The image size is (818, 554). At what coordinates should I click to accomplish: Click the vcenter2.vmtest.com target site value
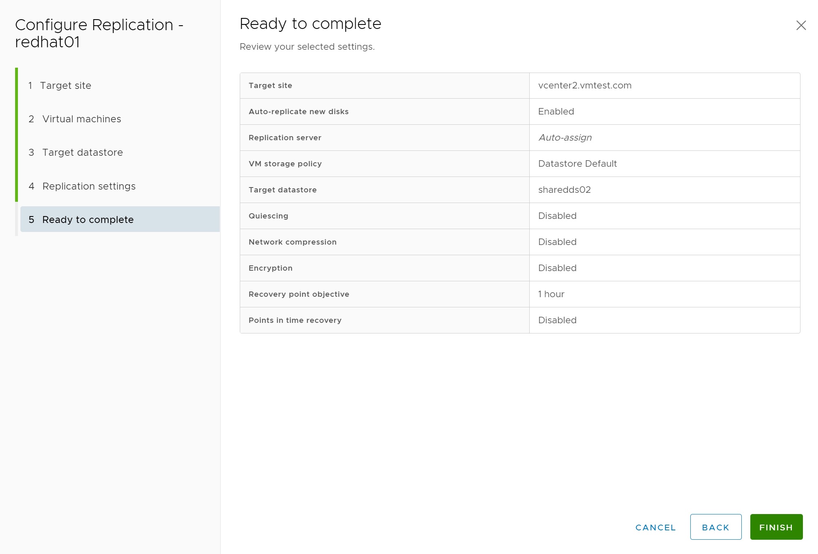coord(584,86)
